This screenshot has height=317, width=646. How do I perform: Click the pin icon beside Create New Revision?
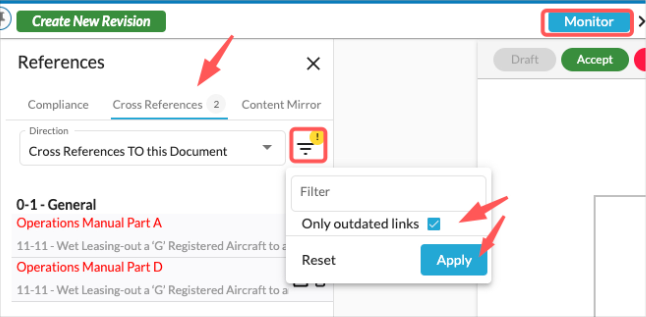pos(4,21)
